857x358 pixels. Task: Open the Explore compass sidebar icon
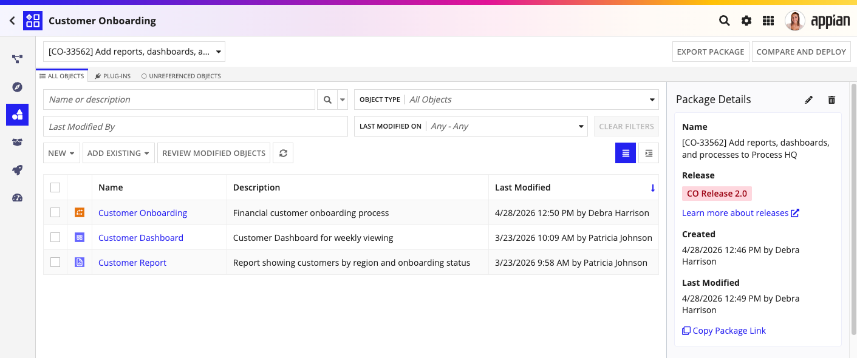coord(17,87)
